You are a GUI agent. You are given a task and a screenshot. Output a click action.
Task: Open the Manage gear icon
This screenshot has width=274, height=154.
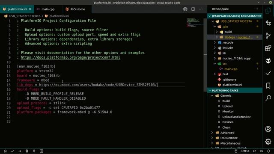click(268, 142)
